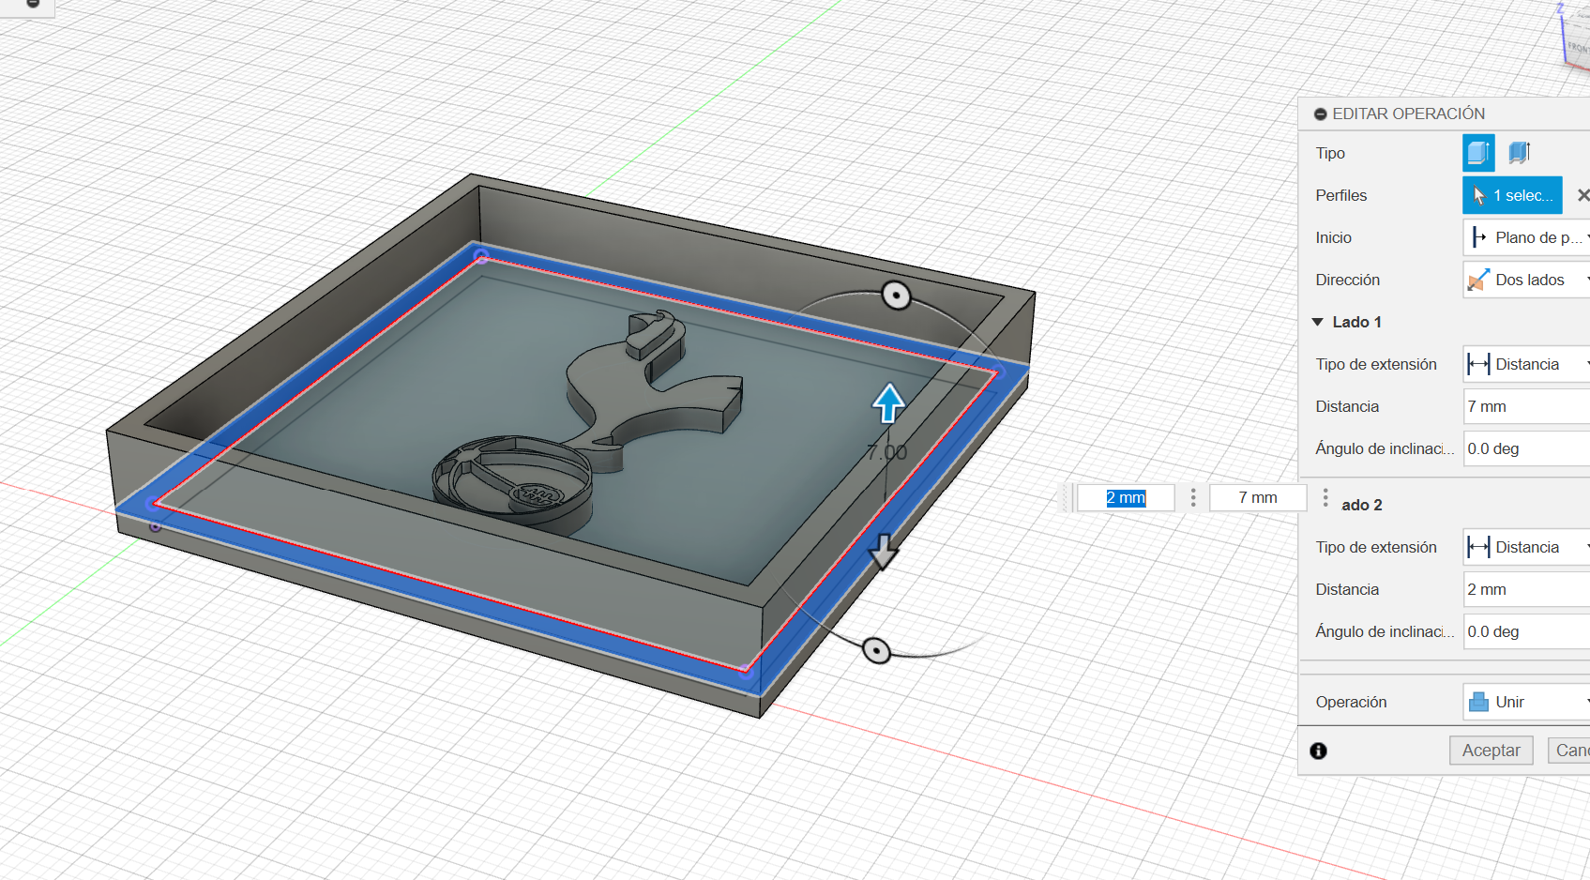Viewport: 1590px width, 880px height.
Task: Click the 7.00 dimension label in the viewport
Action: click(886, 452)
